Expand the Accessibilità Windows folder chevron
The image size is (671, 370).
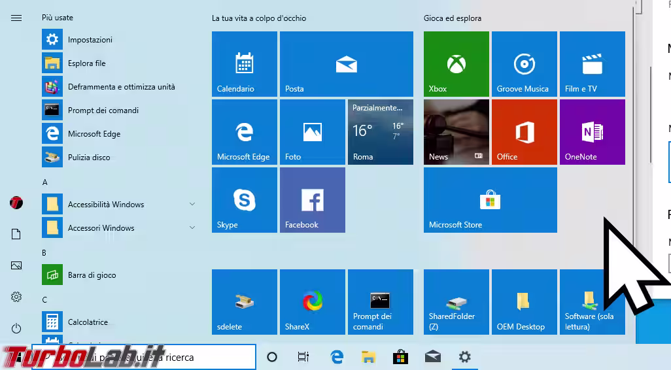(192, 205)
